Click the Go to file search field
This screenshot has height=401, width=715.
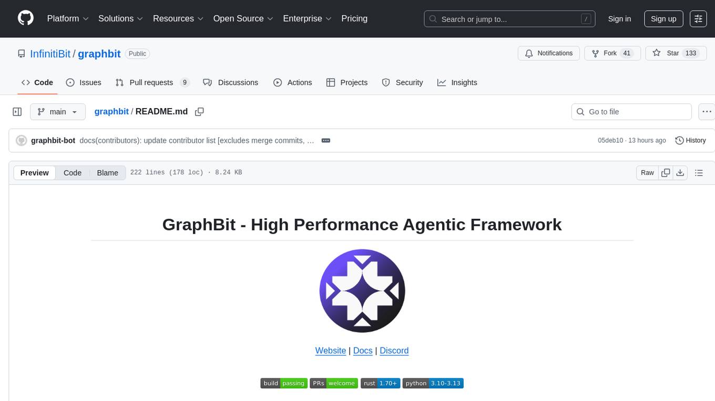tap(631, 112)
